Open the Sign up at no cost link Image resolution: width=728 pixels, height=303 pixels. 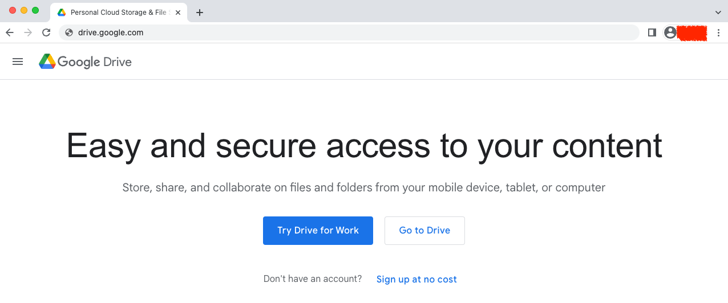[x=416, y=279]
